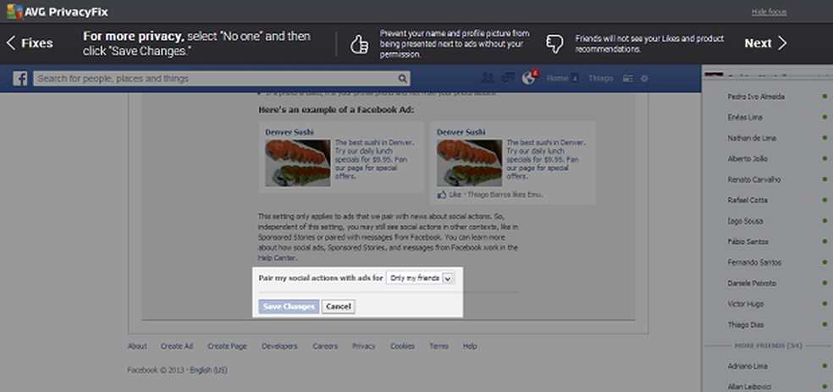Screen dimensions: 833x392
Task: Open the 'Only my friends' dropdown
Action: (420, 278)
